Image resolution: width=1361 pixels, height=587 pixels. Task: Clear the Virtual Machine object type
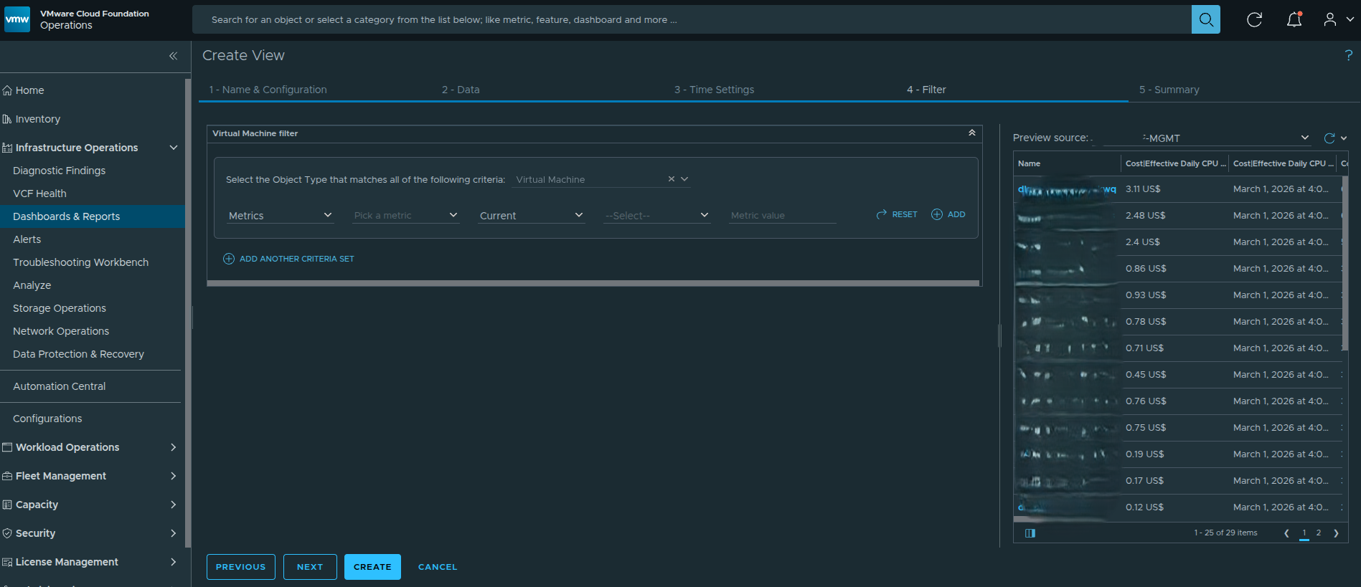coord(672,179)
